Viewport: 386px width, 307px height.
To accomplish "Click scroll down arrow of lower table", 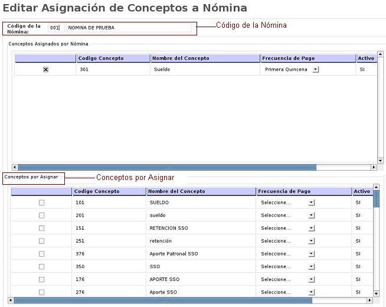I will point(377,293).
